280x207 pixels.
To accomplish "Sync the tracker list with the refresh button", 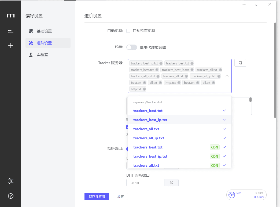I will coord(240,63).
